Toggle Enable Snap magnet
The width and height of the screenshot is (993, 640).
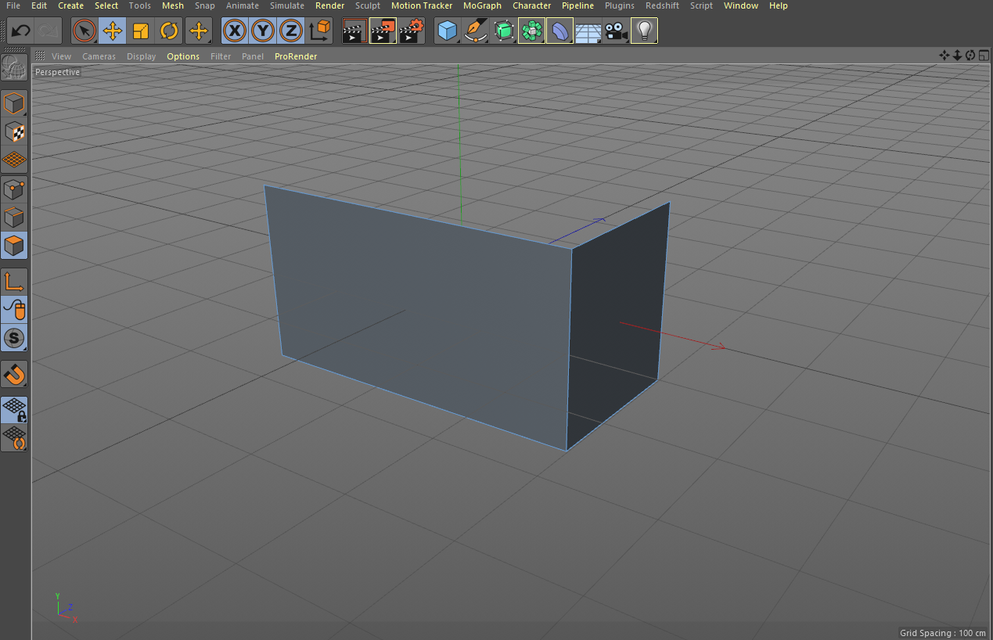(x=15, y=374)
